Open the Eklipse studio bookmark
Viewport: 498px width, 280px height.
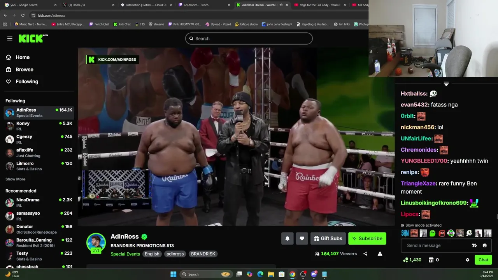[246, 24]
